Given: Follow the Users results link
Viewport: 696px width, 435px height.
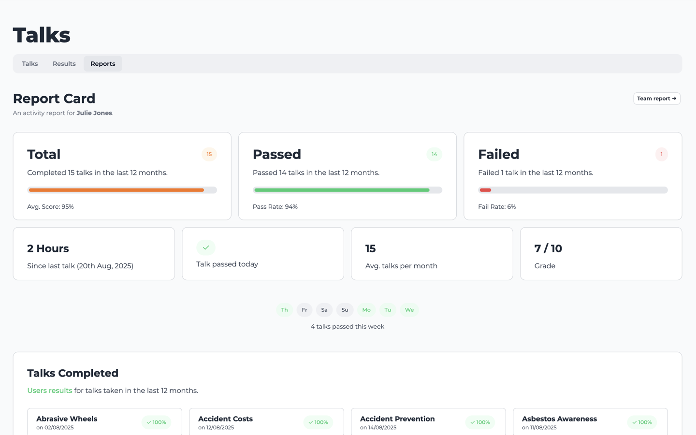Looking at the screenshot, I should [x=50, y=391].
